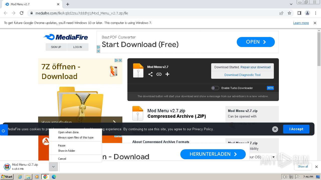Dismiss the Chrome update notification bar

pos(315,23)
